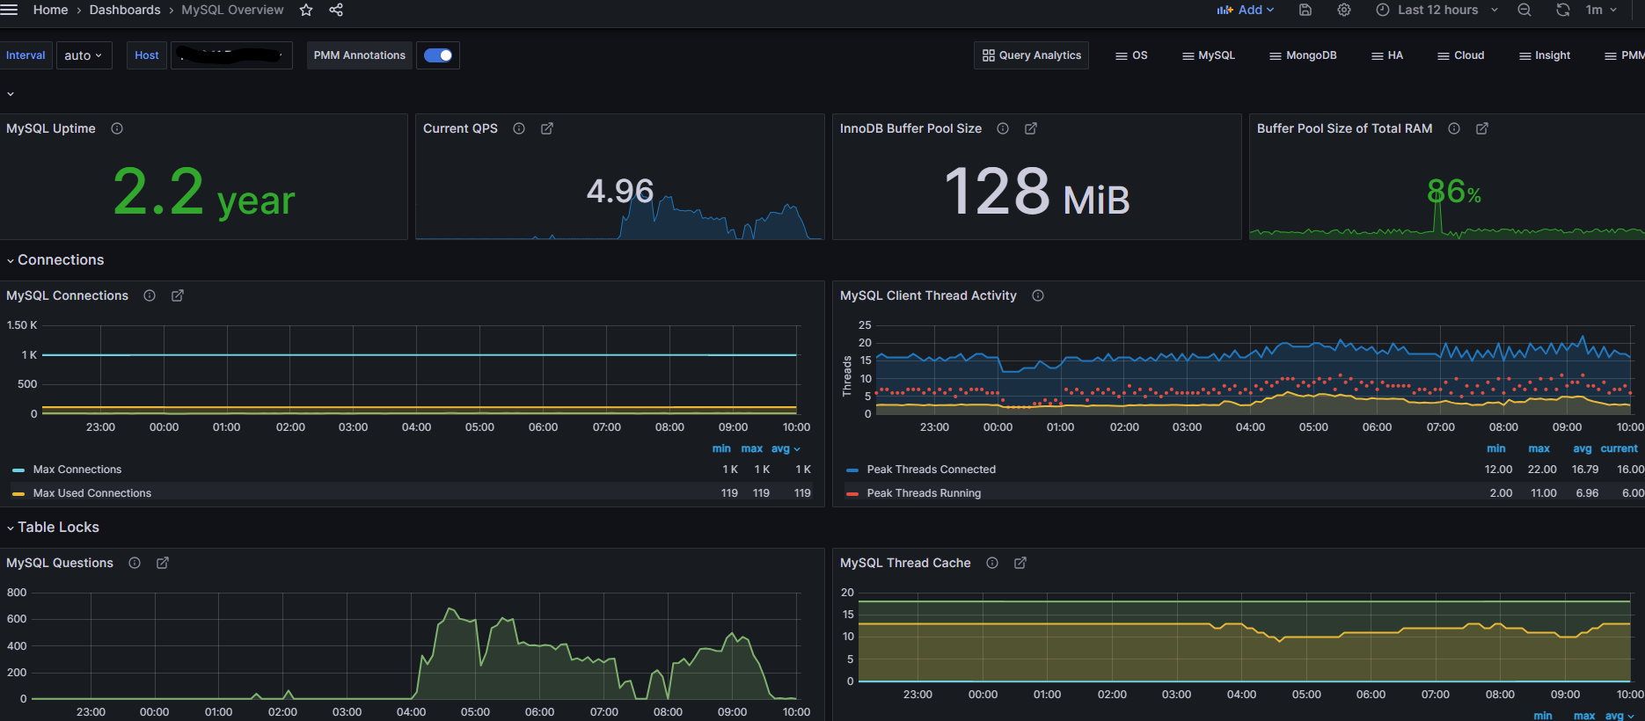Expand the collapsed row chevron below Interval
Screen dimensions: 1645x721
pyautogui.click(x=11, y=94)
